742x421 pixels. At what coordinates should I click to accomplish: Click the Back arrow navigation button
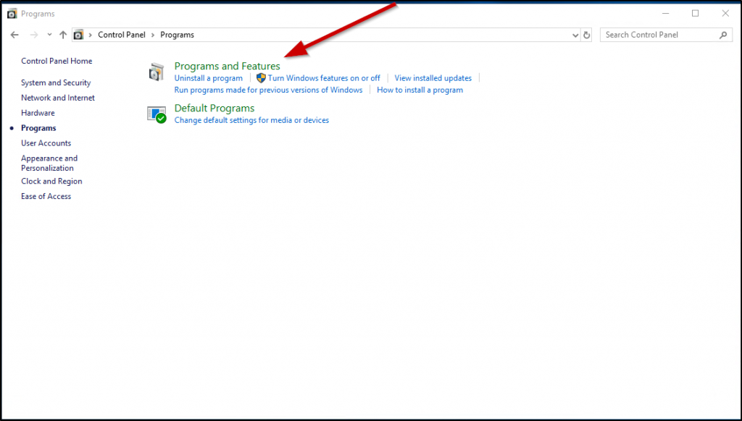[14, 35]
